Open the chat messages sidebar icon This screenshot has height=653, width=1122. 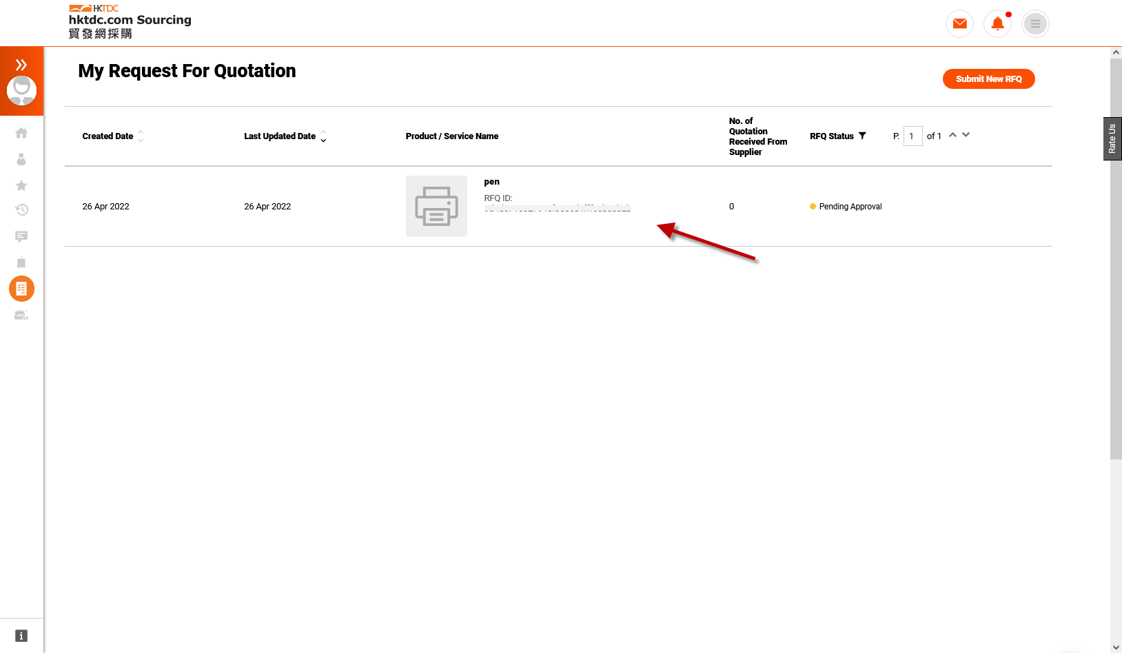pos(21,236)
